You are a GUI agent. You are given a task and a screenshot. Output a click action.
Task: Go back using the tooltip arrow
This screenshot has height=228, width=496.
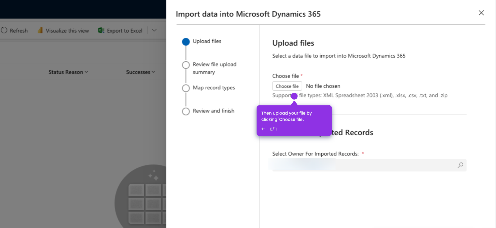[263, 129]
